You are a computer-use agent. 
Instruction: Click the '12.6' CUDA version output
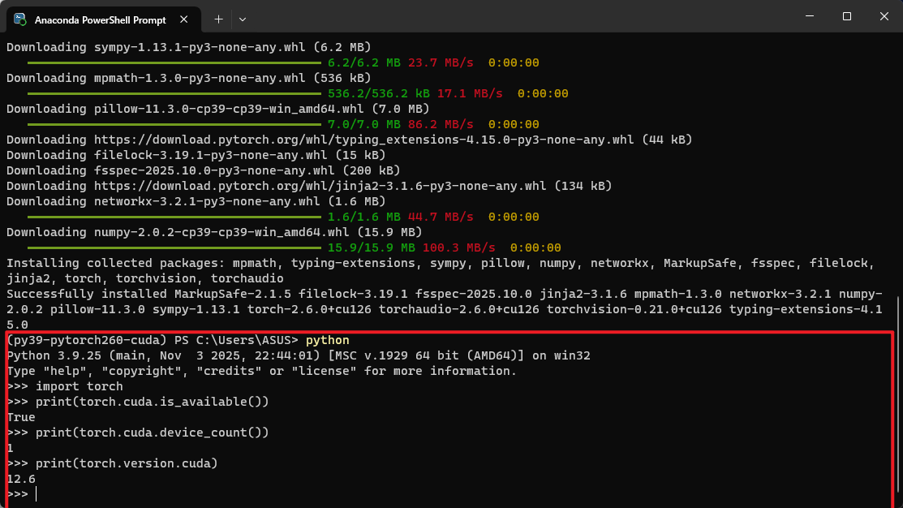[21, 480]
